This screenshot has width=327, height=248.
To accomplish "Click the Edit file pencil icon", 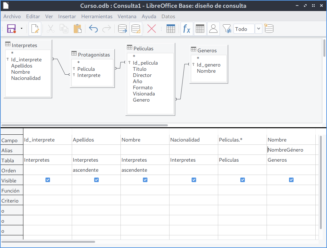I will point(35,29).
